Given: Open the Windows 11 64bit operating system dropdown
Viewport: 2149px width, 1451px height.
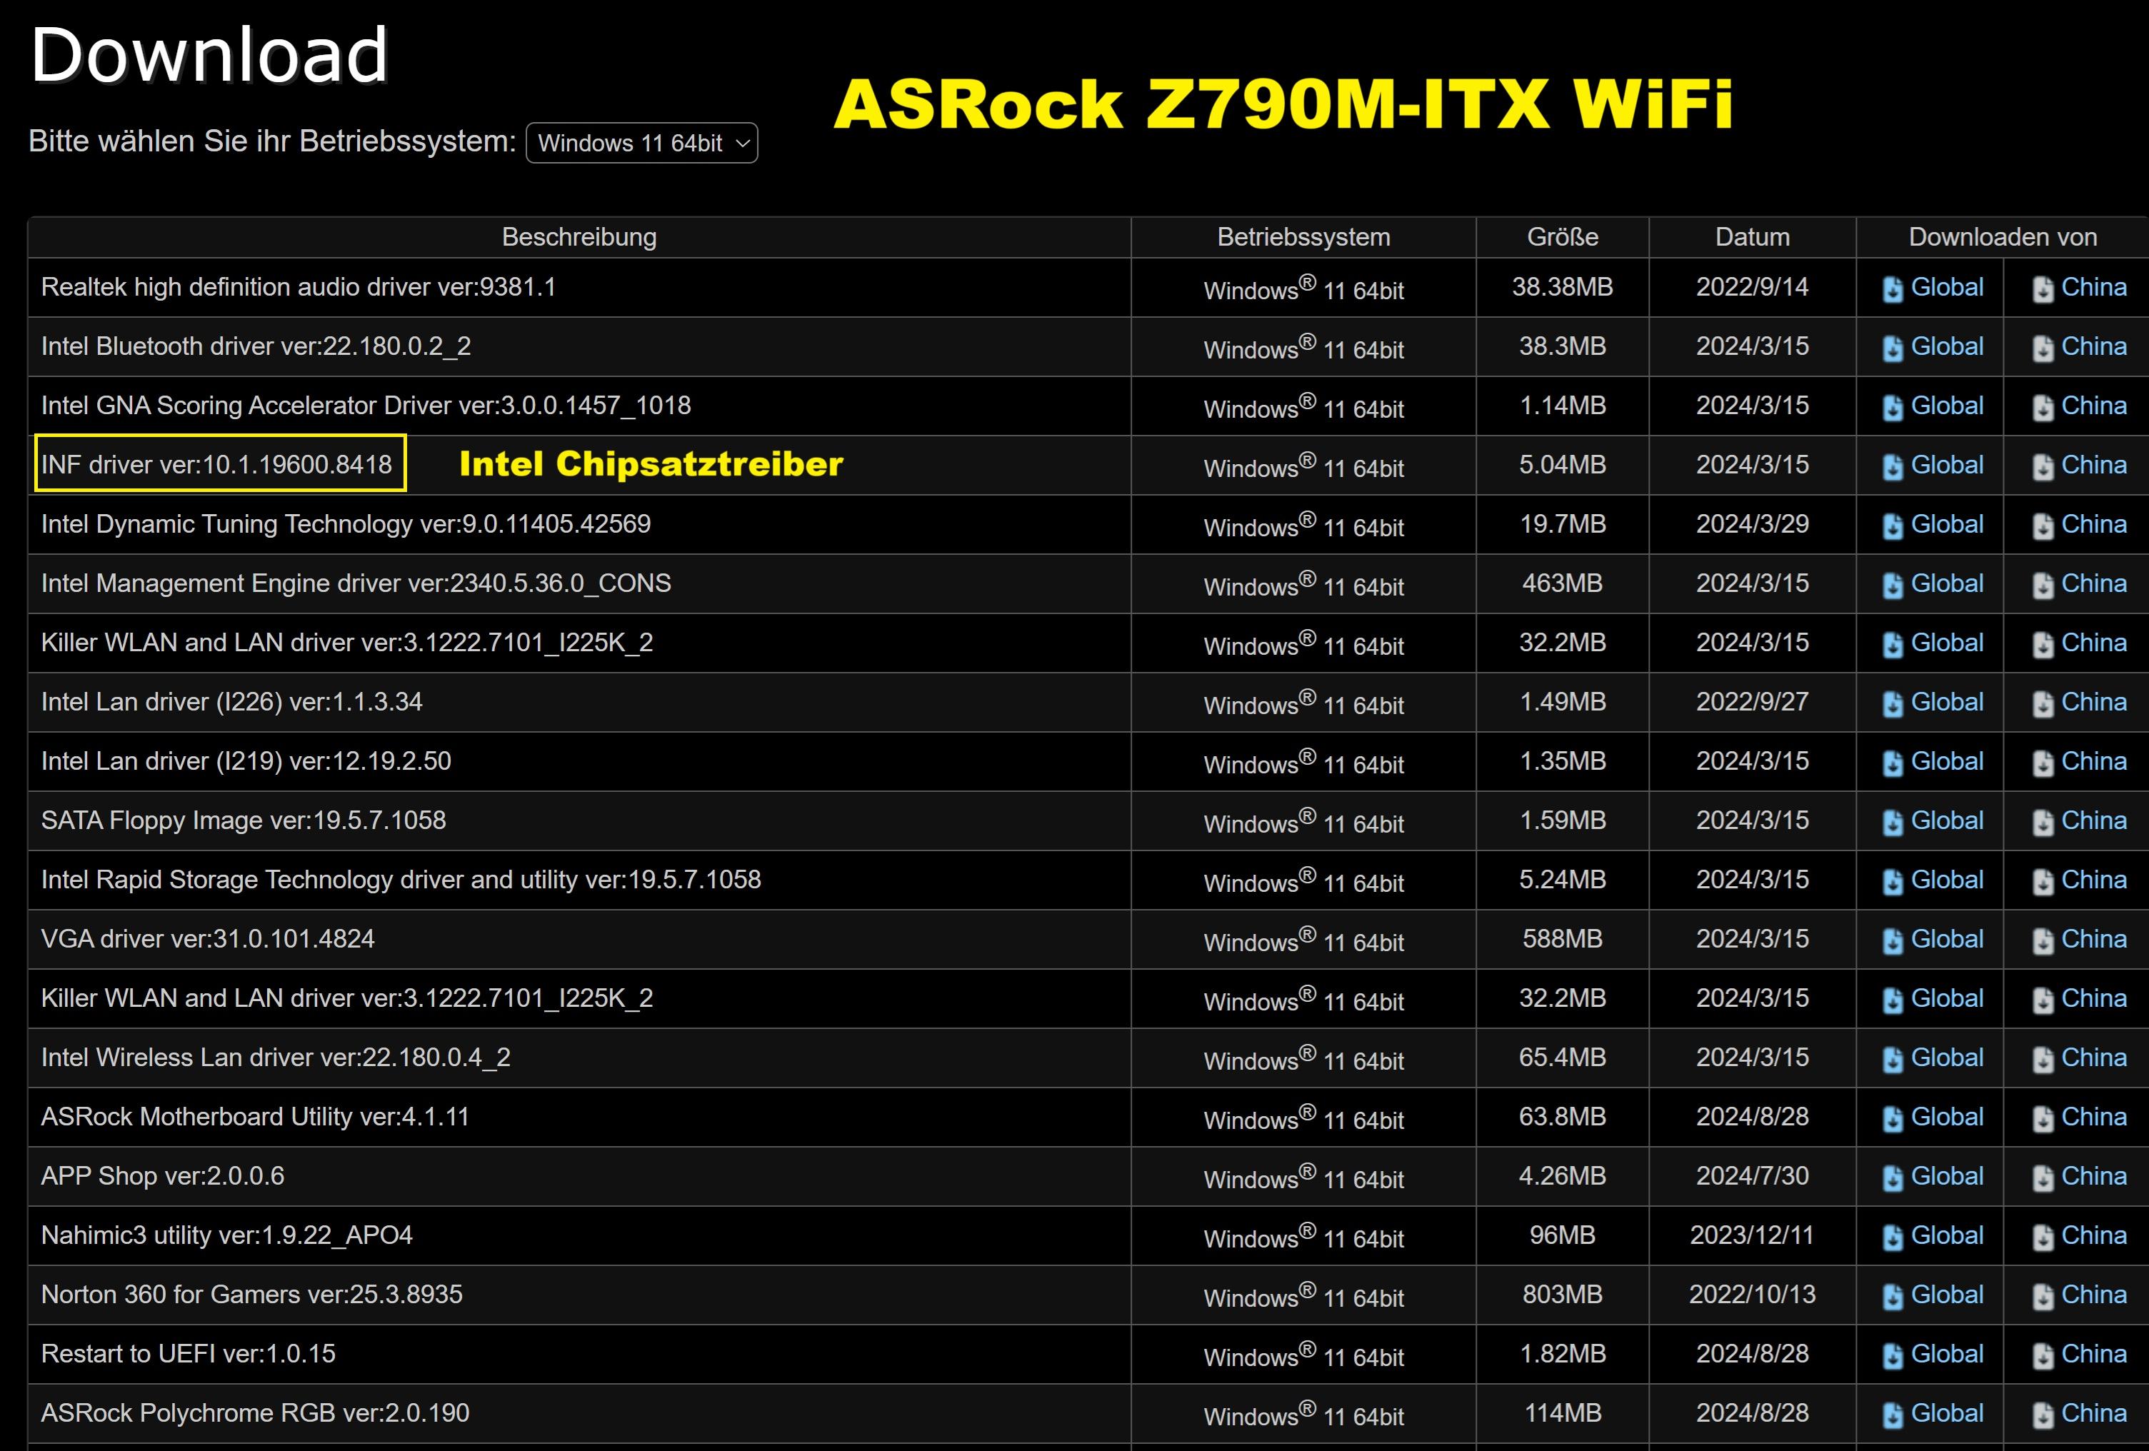Looking at the screenshot, I should pyautogui.click(x=642, y=144).
